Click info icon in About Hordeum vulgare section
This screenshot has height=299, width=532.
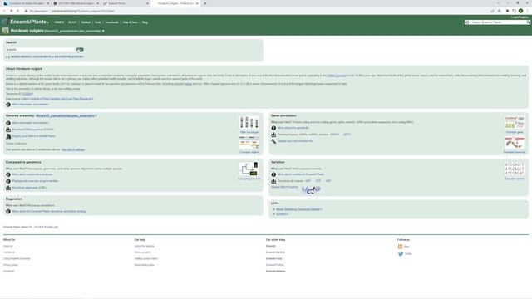click(8, 105)
